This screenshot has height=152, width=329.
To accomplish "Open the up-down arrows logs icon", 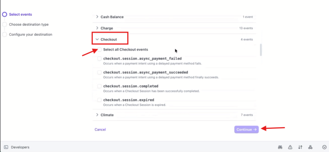I will (300, 147).
